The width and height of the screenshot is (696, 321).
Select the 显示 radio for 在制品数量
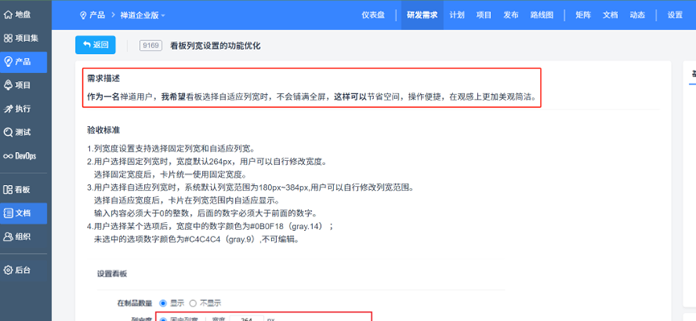click(163, 303)
